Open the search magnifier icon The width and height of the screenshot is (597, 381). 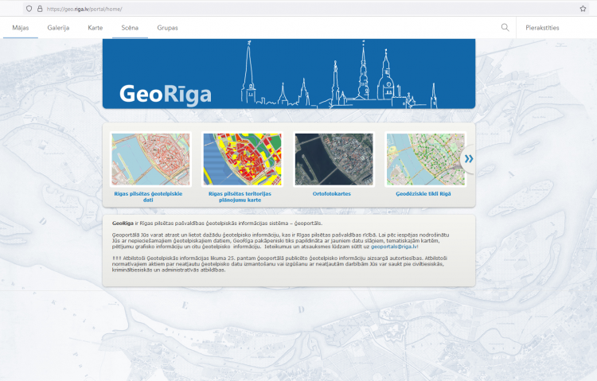505,27
